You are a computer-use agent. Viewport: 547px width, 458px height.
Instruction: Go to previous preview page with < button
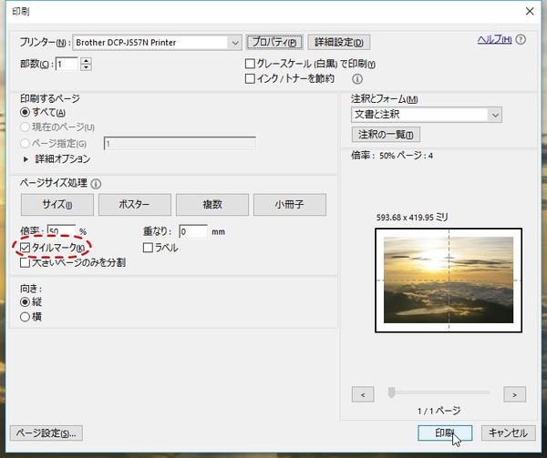tap(363, 394)
